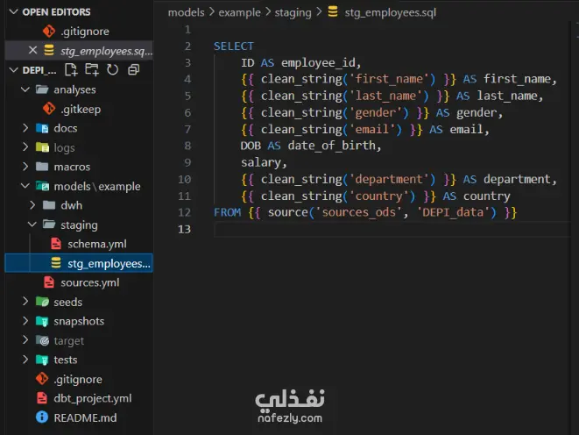Click the seeds folder icon
This screenshot has height=435, width=579.
pos(42,302)
